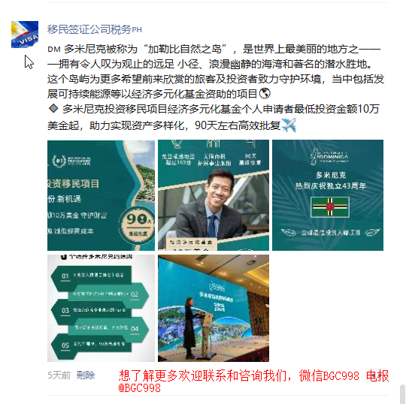Open the 01–05 numbered reasons list thumbnail

[x=101, y=308]
